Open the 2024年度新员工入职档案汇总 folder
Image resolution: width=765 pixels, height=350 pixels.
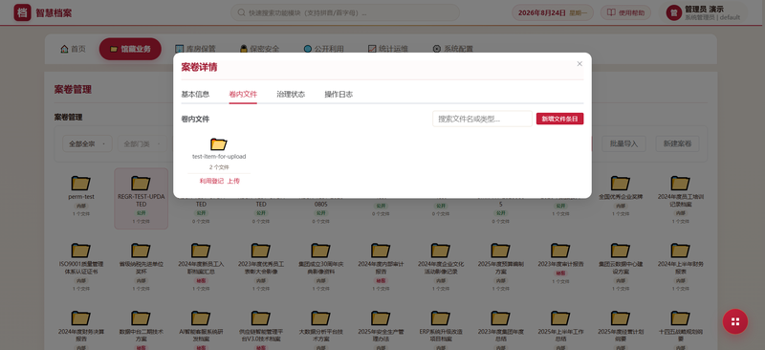coord(201,251)
